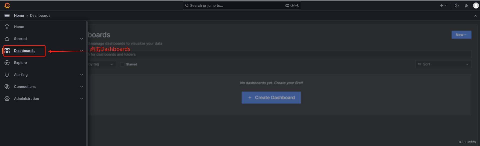The image size is (480, 146).
Task: Focus the Search or jump to field
Action: (x=242, y=5)
